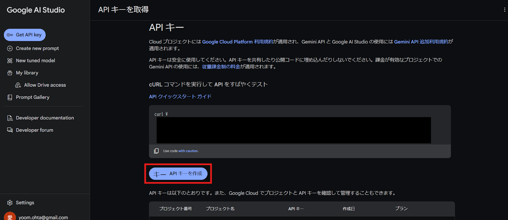This screenshot has height=220, width=508.
Task: Go to My library
Action: (x=27, y=73)
